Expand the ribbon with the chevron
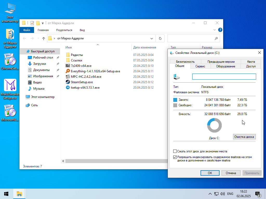Viewport: 266px width, 199px height. (x=214, y=30)
